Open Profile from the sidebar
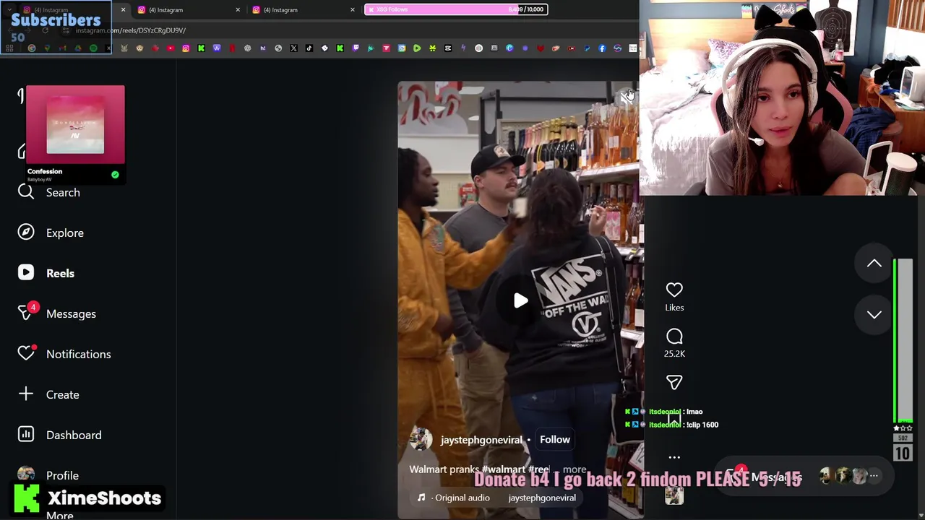 click(48, 475)
